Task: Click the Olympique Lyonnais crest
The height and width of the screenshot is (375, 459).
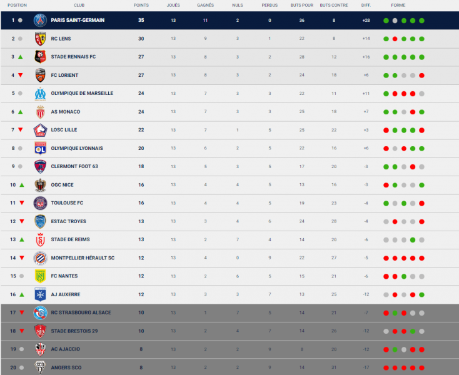Action: 40,148
